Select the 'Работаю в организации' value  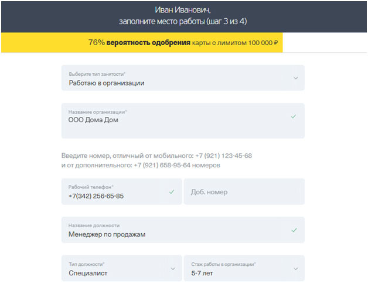point(107,83)
